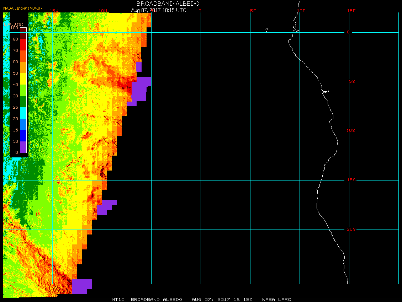Click the 10E longitude label

[301, 11]
